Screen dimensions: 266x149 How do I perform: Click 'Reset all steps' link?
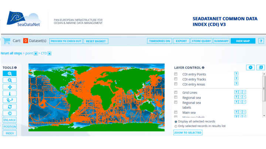(x=11, y=53)
